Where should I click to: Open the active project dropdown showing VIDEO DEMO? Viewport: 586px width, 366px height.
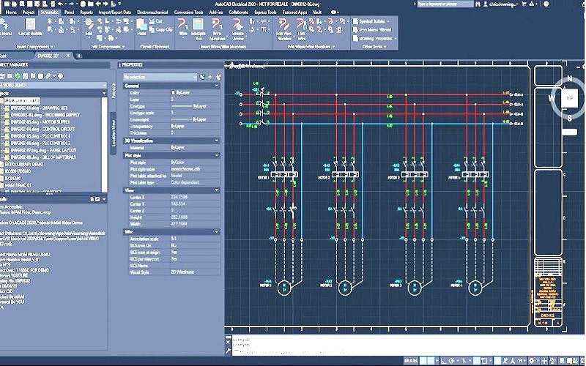point(53,85)
